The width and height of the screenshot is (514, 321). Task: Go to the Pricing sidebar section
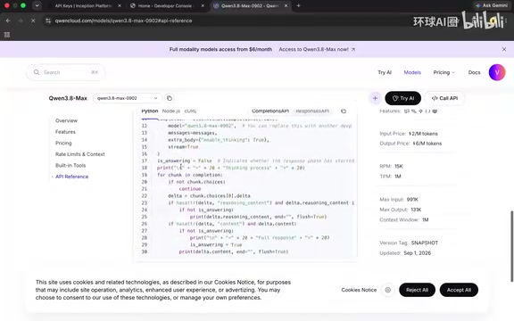(x=63, y=143)
